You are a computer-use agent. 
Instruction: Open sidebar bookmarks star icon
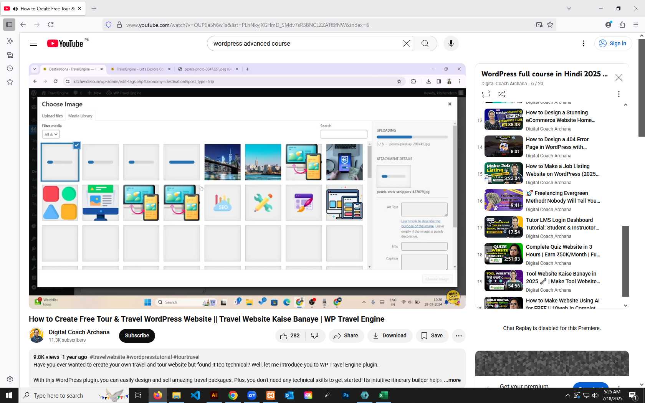coord(10,82)
